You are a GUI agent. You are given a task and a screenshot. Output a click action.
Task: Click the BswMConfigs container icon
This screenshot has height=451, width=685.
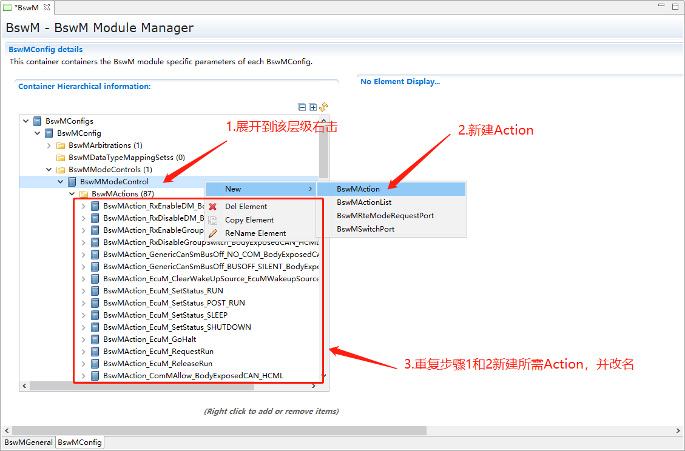coord(38,121)
